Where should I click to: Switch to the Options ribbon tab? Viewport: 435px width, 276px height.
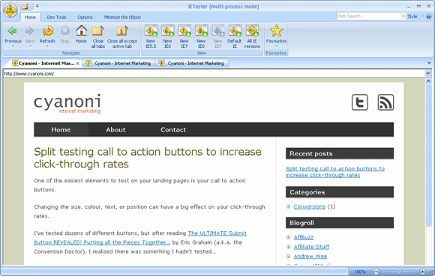tap(85, 17)
